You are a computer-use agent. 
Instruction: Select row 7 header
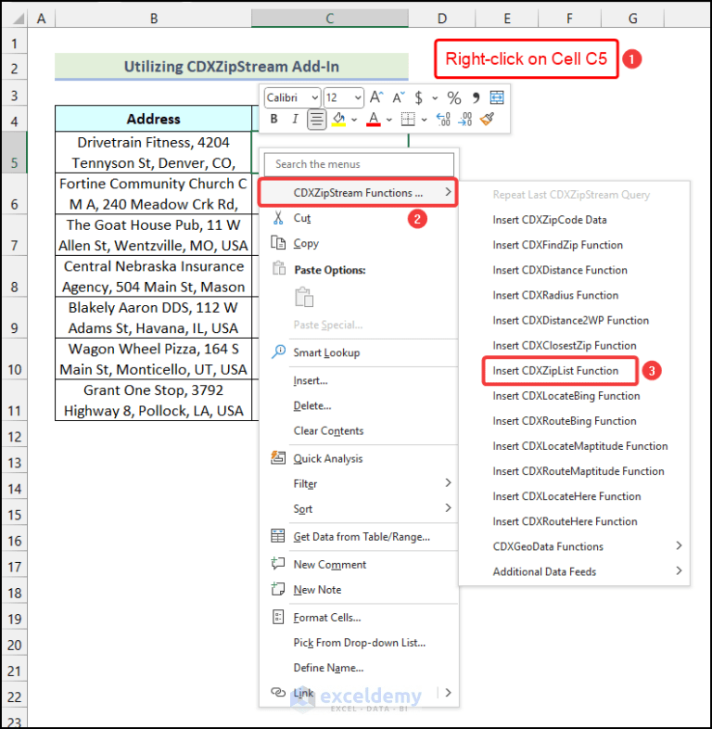point(14,235)
